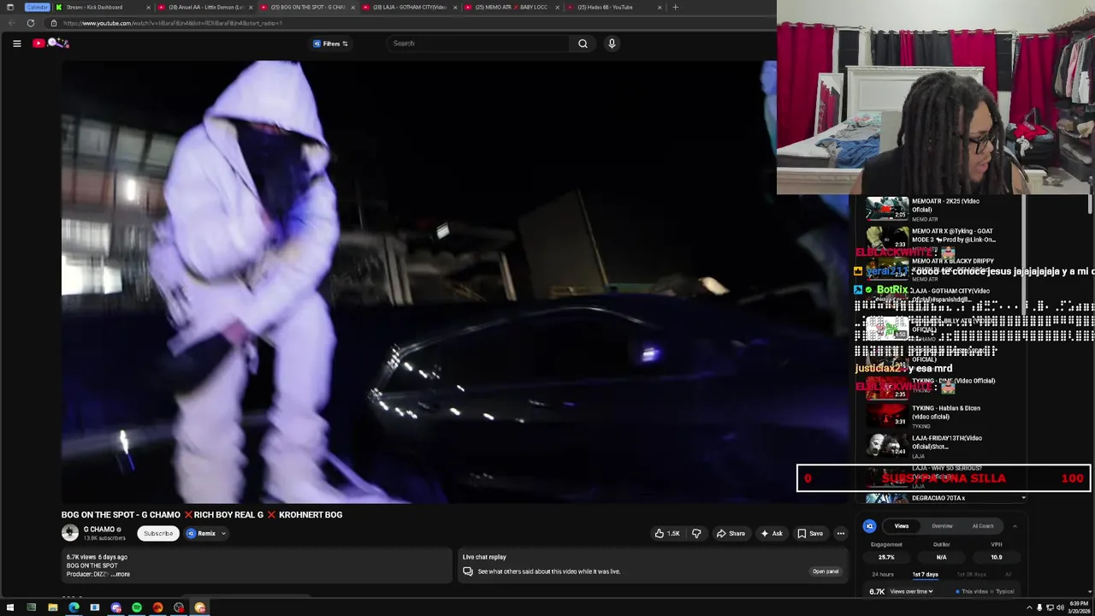Open a new browser tab

tap(675, 7)
